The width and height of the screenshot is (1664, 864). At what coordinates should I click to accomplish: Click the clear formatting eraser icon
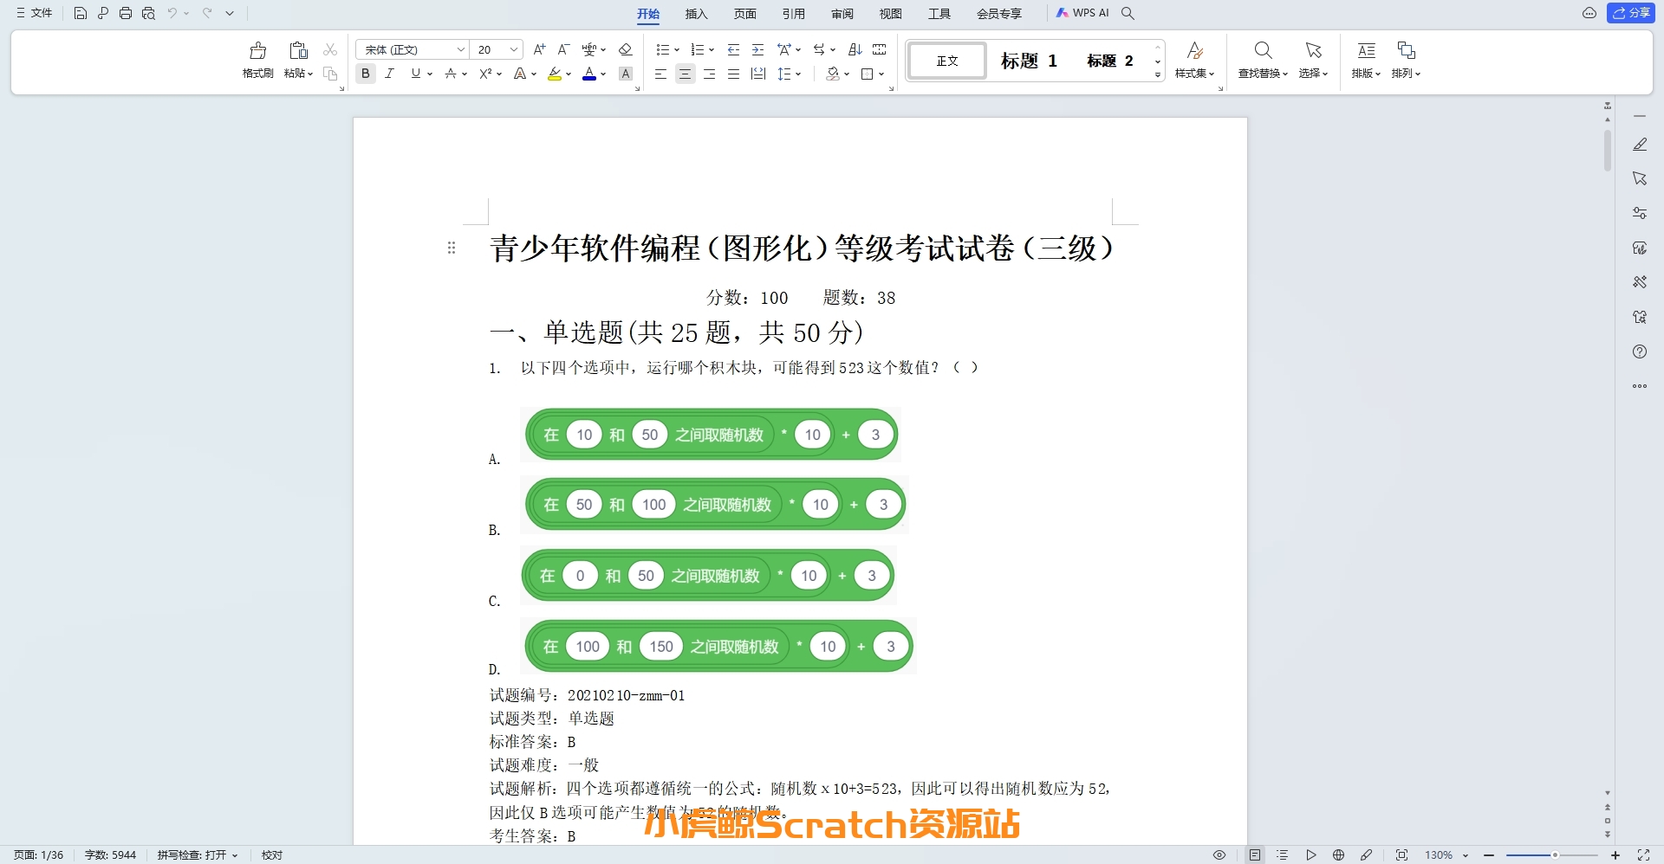click(x=625, y=49)
